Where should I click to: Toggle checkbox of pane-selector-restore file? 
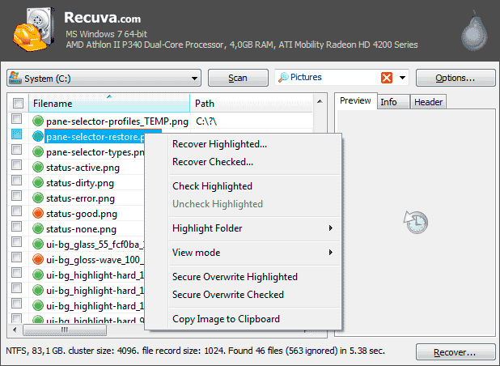pos(16,134)
